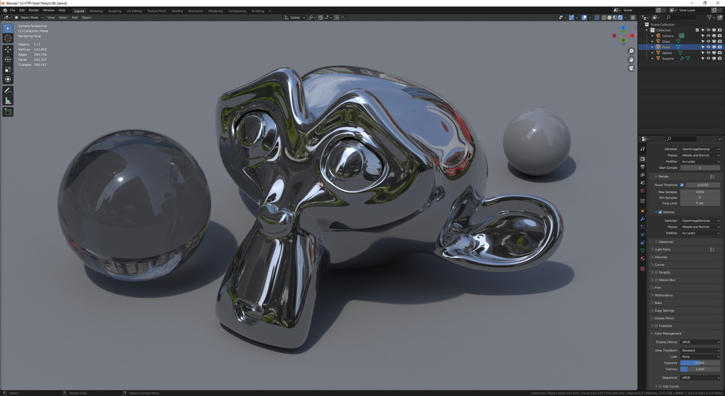
Task: Select the Select Box tool
Action: (x=8, y=28)
